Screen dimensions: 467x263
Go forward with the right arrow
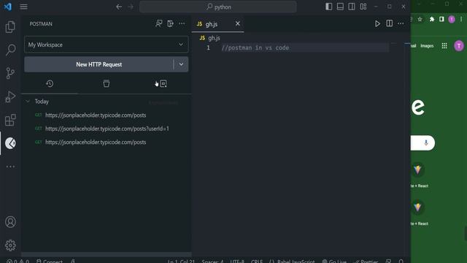click(x=131, y=7)
